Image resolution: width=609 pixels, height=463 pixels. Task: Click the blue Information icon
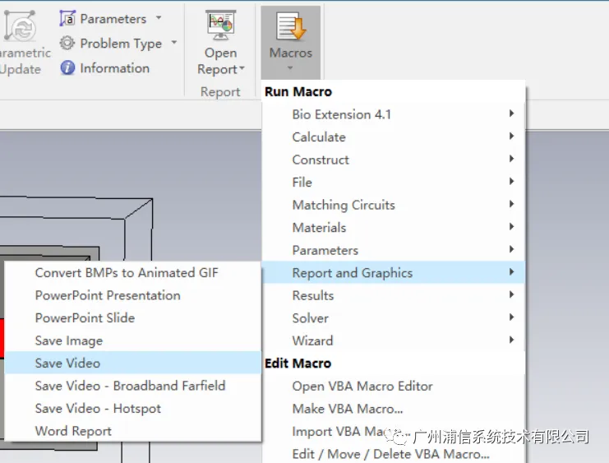coord(67,67)
